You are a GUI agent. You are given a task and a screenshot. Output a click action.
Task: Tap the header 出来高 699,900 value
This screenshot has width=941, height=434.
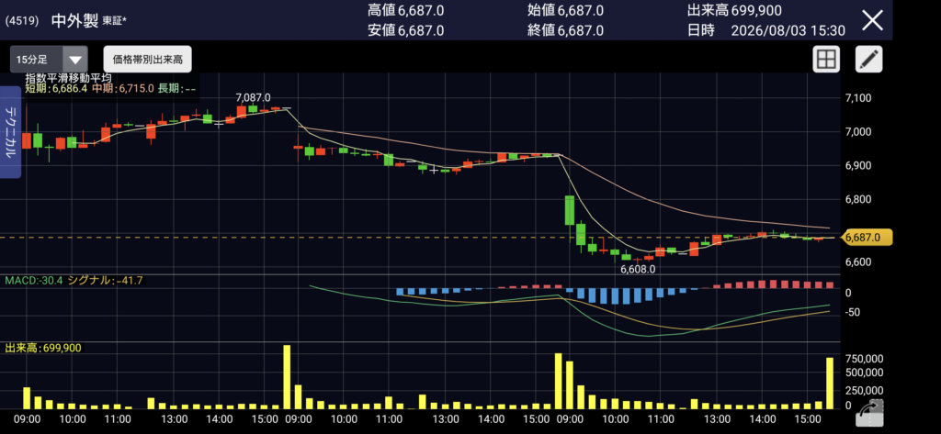734,10
